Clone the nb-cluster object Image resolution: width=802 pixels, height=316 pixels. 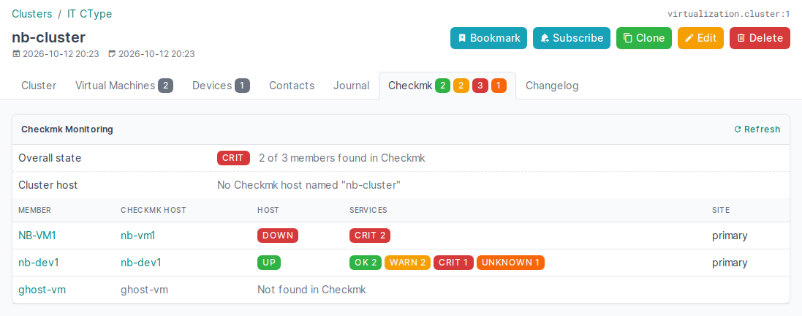pyautogui.click(x=643, y=38)
